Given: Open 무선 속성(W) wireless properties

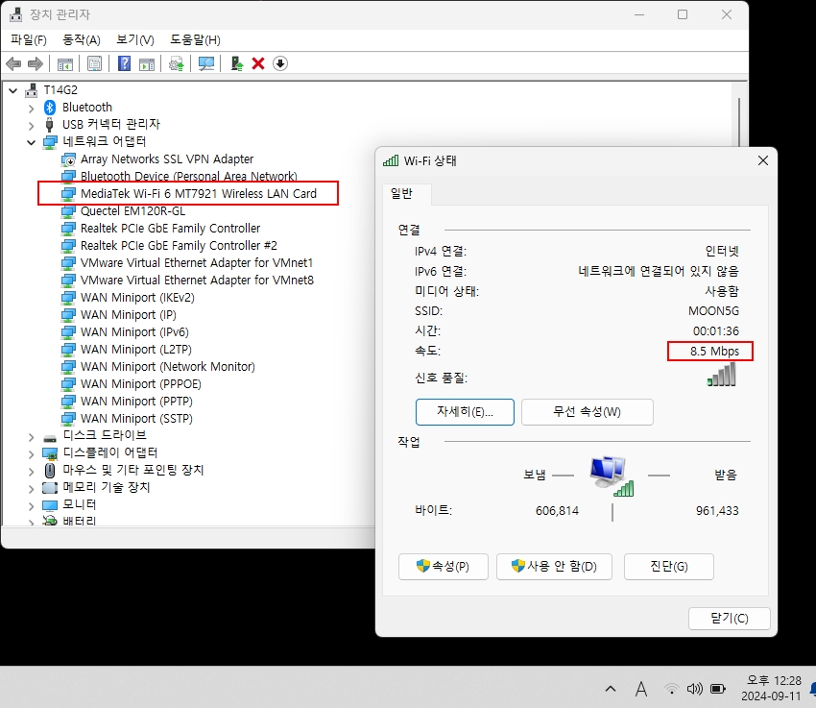Looking at the screenshot, I should [587, 412].
